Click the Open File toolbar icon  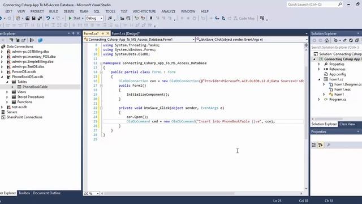tap(28, 18)
